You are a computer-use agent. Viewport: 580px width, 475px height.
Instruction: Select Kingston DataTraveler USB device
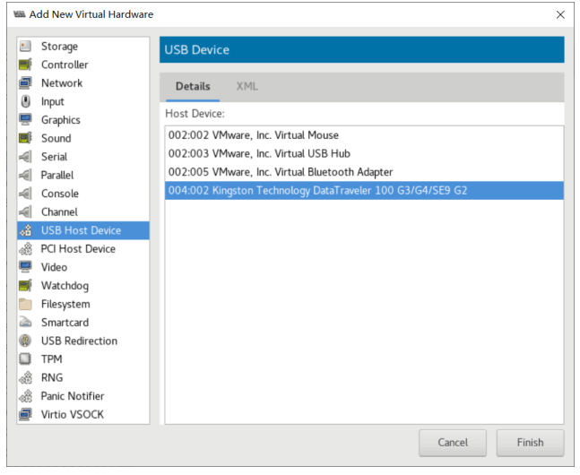coord(317,190)
